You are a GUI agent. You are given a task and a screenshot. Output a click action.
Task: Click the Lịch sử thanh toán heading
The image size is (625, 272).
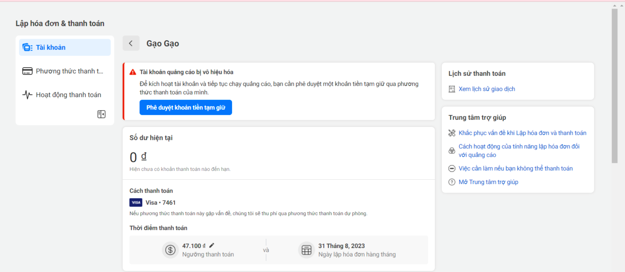point(477,73)
